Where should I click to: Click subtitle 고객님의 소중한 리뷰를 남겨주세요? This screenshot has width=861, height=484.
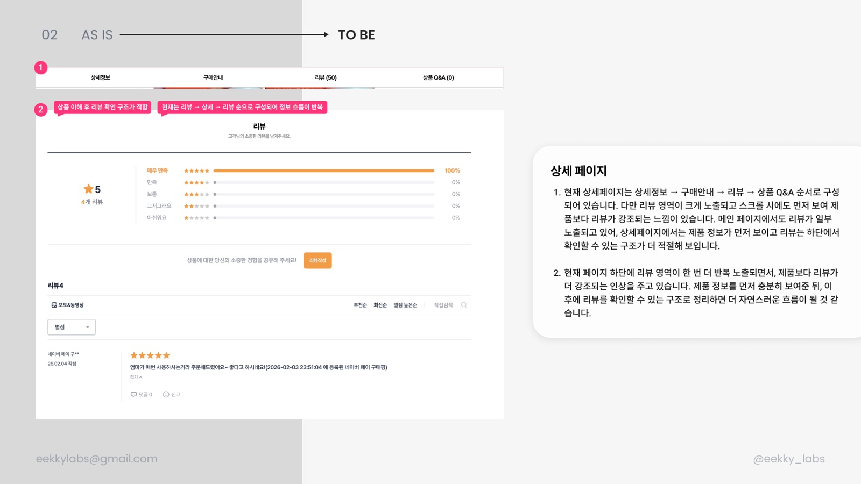(x=259, y=136)
